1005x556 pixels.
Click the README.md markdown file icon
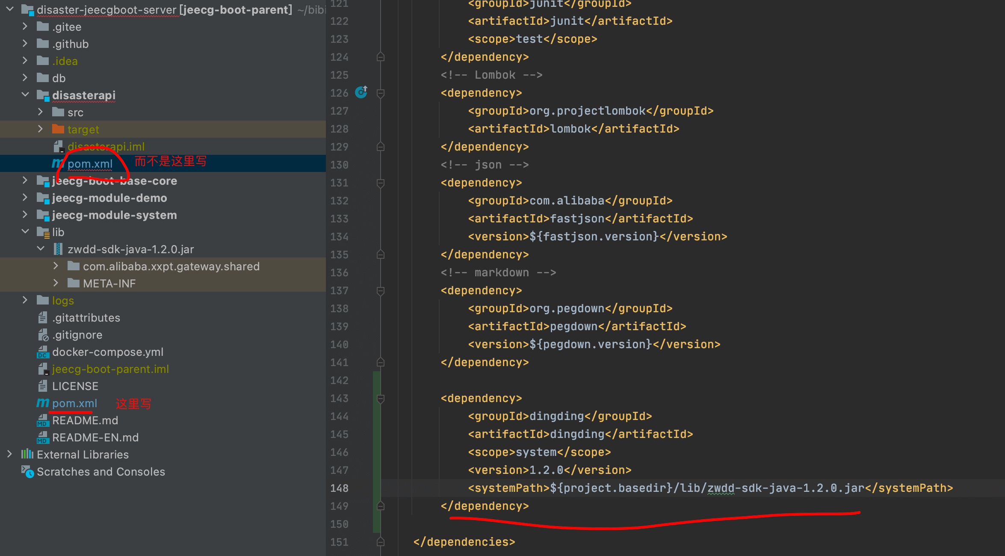[x=43, y=420]
